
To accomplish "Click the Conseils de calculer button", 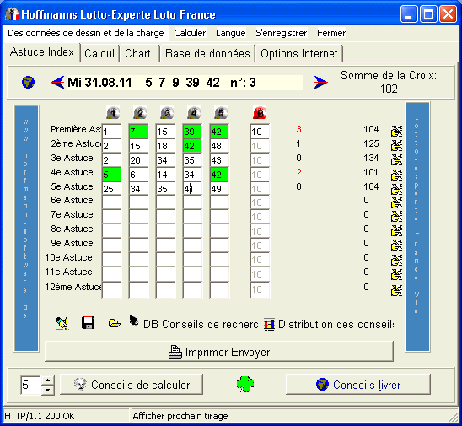I will coord(132,385).
